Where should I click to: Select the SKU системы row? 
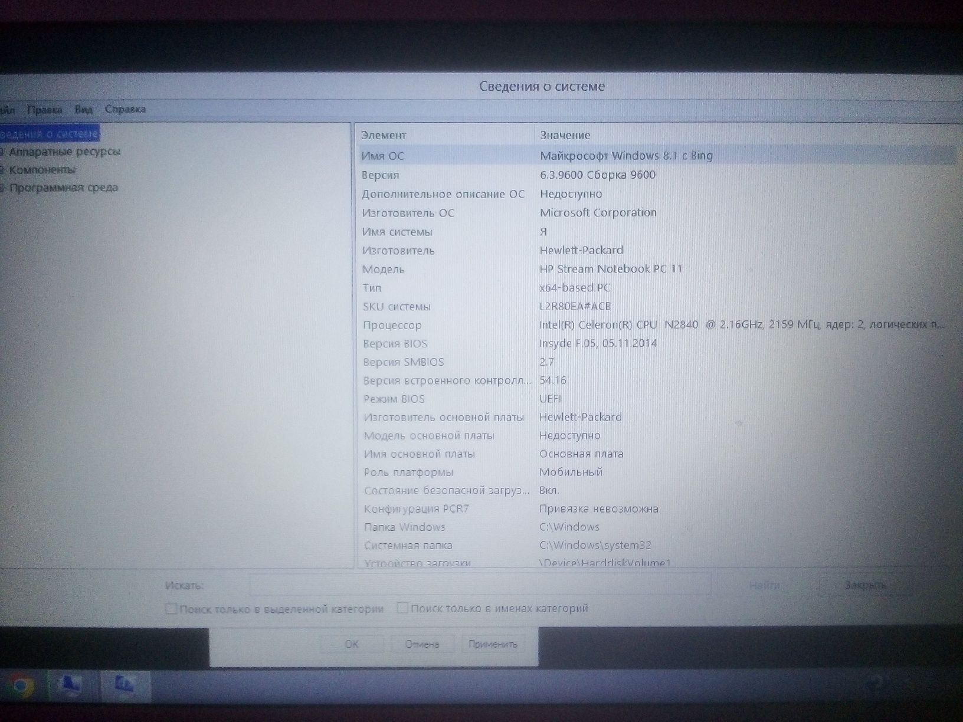click(x=657, y=306)
